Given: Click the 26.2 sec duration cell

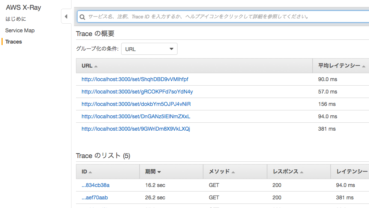Looking at the screenshot, I should tap(155, 197).
